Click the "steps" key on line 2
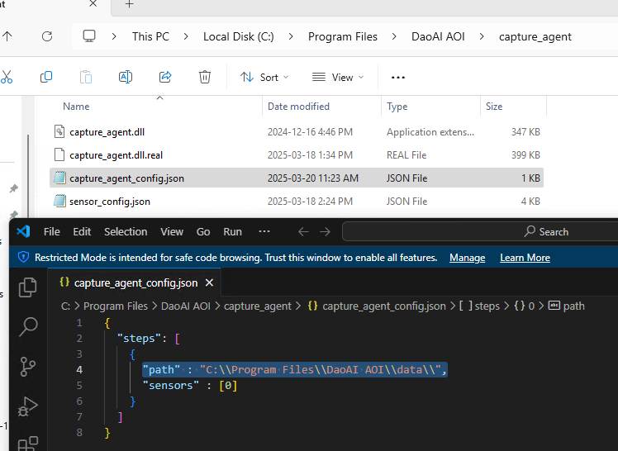Viewport: 618px width, 451px height. (139, 339)
